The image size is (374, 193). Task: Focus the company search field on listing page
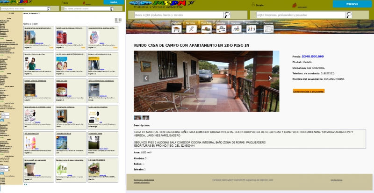point(87,8)
